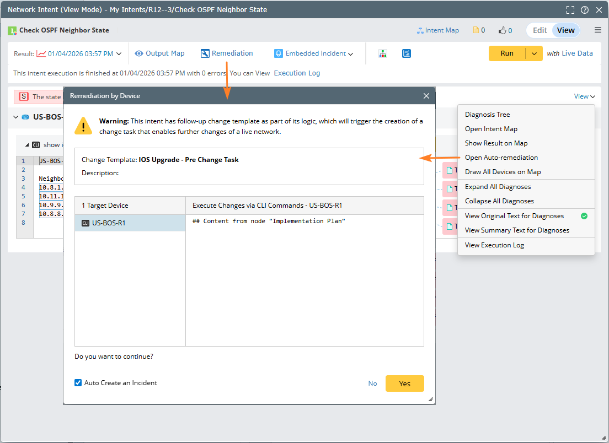This screenshot has height=443, width=609.
Task: Open the Output Map eye icon
Action: pos(139,53)
